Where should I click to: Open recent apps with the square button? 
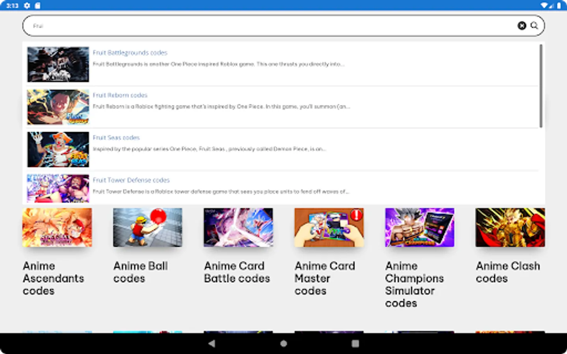tap(355, 343)
